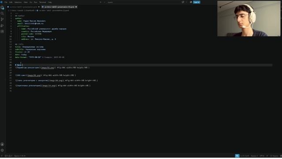The image size is (282, 159).
Task: Click the title bar search field
Action: point(143,2)
